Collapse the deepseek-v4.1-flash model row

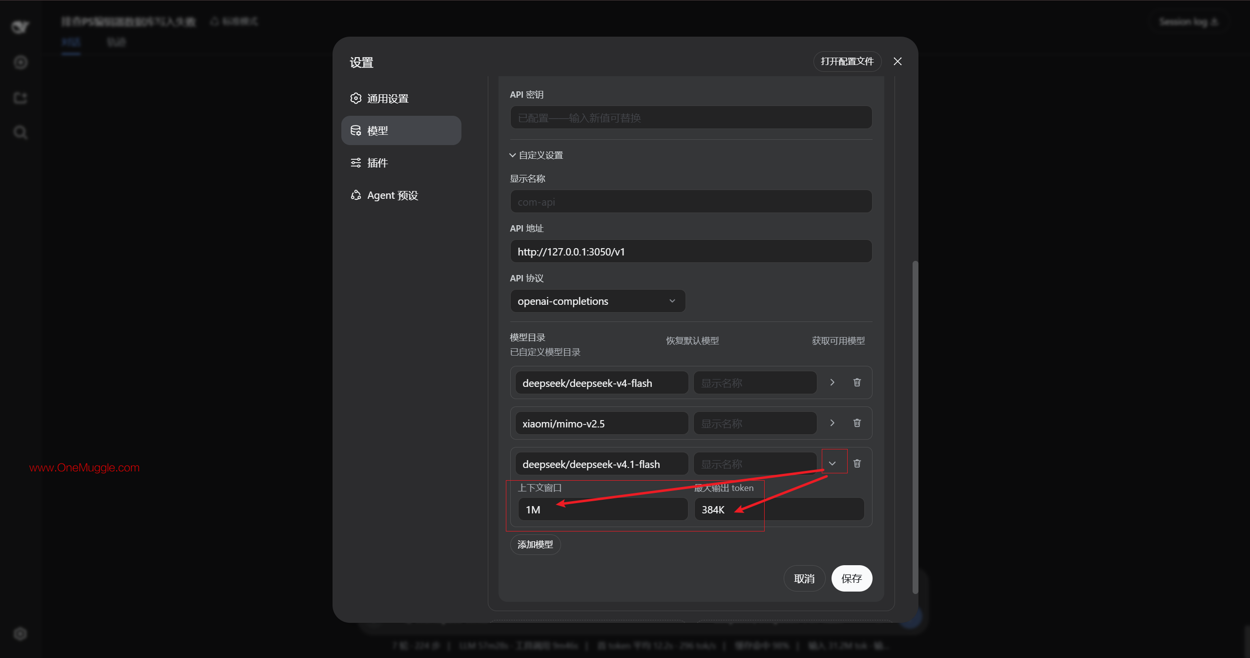(x=833, y=464)
